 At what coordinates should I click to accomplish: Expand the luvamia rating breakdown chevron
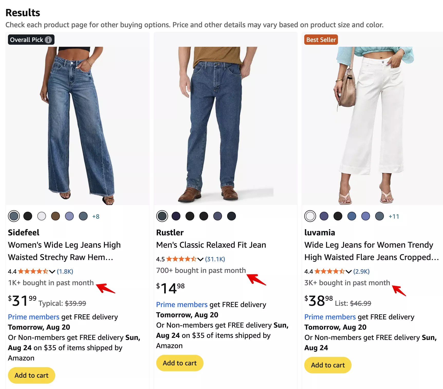349,272
